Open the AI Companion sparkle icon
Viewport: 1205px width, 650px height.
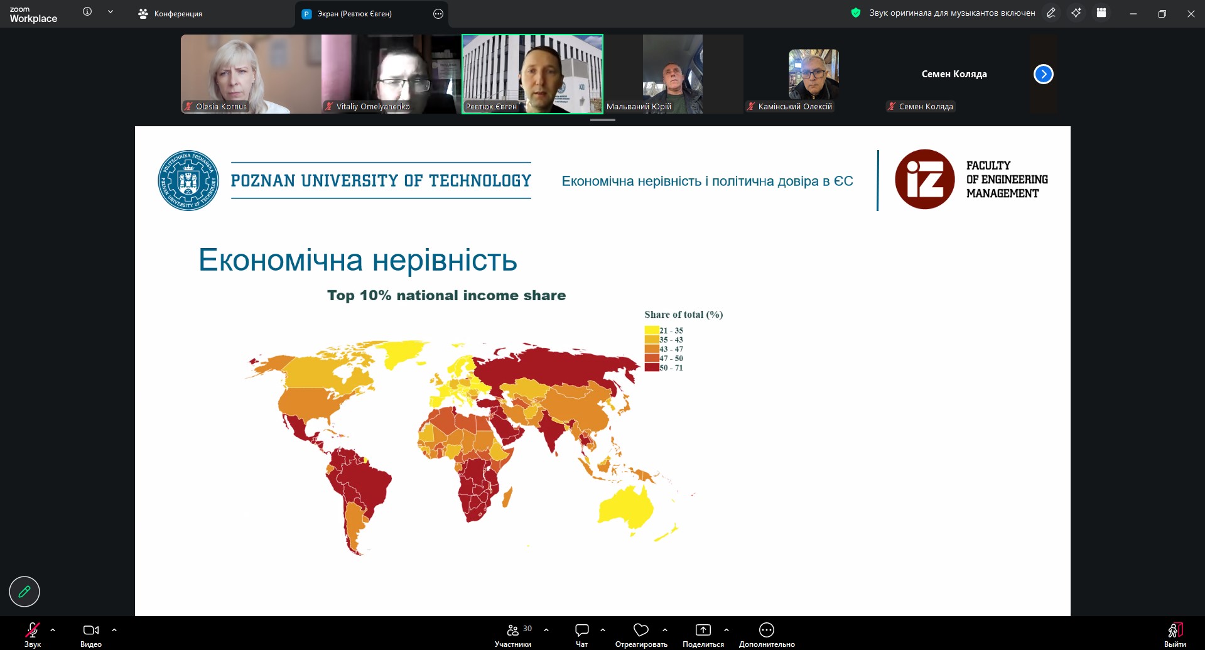click(x=1076, y=13)
